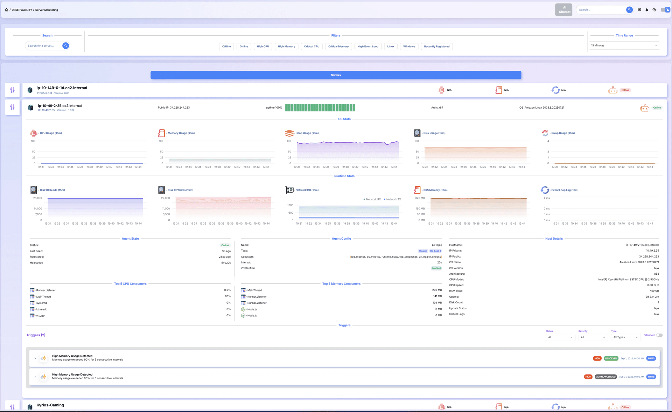Expand the Resolved High Memory trigger chevron
The width and height of the screenshot is (672, 412).
(x=35, y=358)
